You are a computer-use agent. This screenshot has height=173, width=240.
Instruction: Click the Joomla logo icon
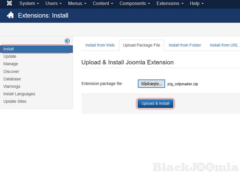pyautogui.click(x=9, y=4)
